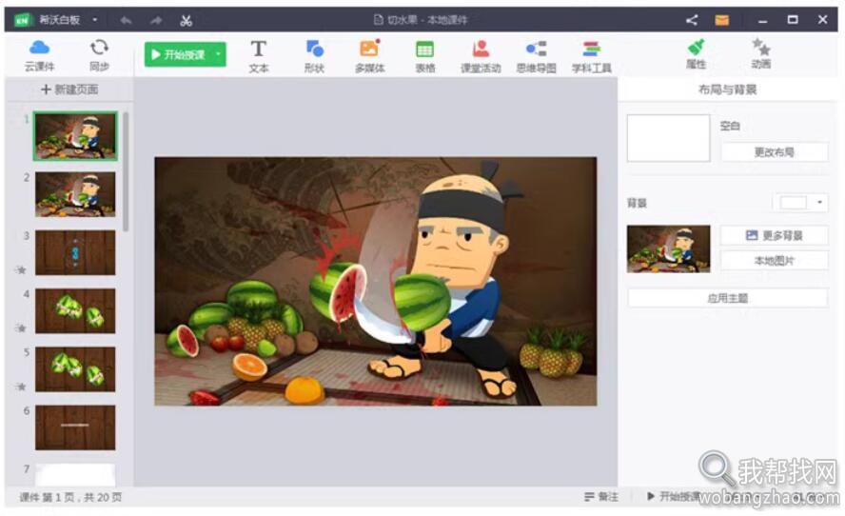
Task: Click the 应用主题 apply theme button
Action: coord(728,298)
